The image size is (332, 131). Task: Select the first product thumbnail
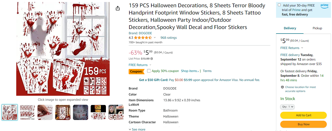click(10, 112)
